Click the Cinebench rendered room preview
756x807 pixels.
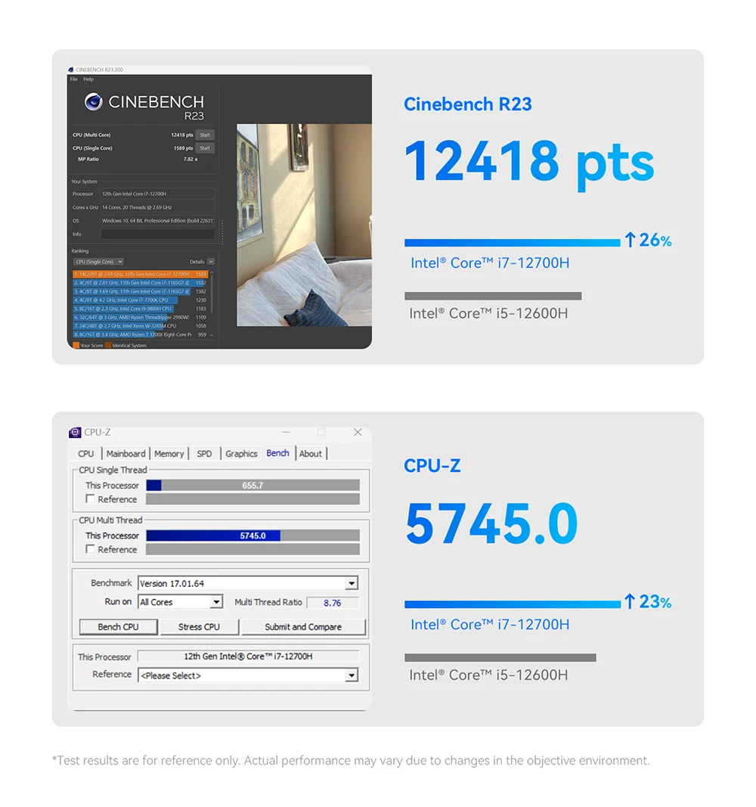304,225
